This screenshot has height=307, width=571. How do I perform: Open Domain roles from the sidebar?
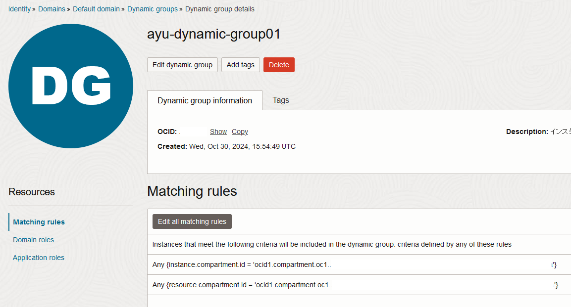(33, 240)
